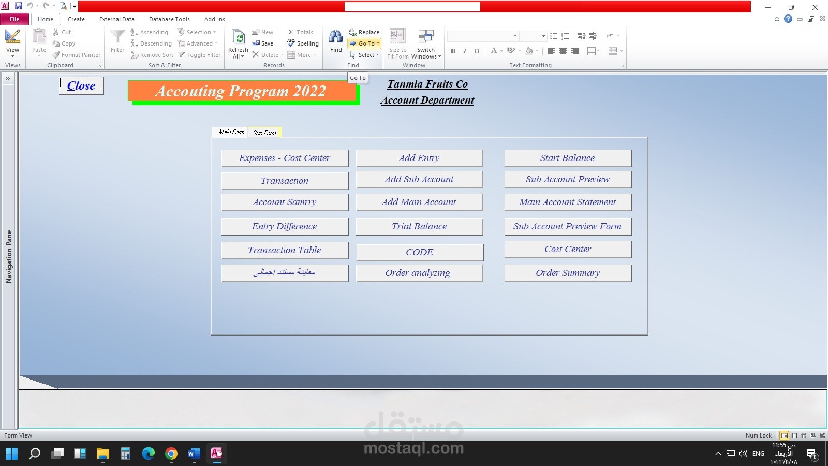Open Sub Account Preview Form

[568, 226]
